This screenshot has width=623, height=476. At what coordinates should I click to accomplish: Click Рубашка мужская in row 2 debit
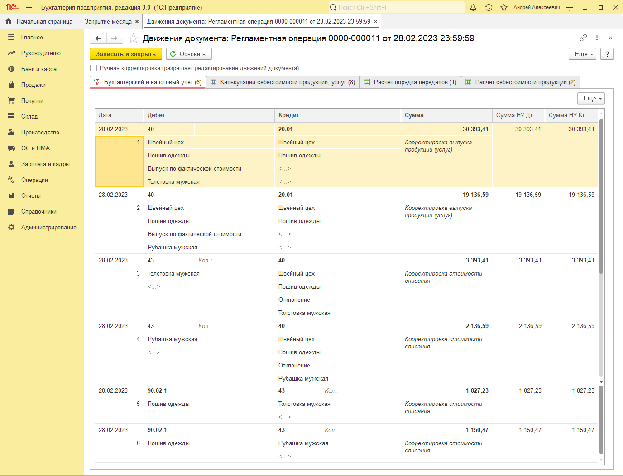[173, 248]
